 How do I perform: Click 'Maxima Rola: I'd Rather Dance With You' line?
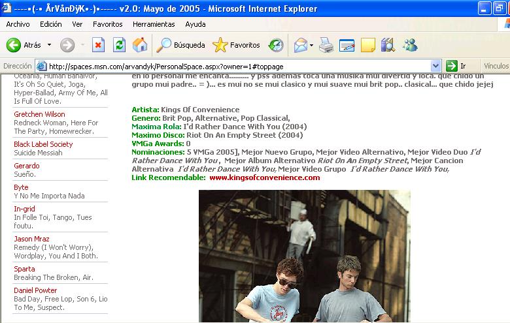(x=219, y=127)
